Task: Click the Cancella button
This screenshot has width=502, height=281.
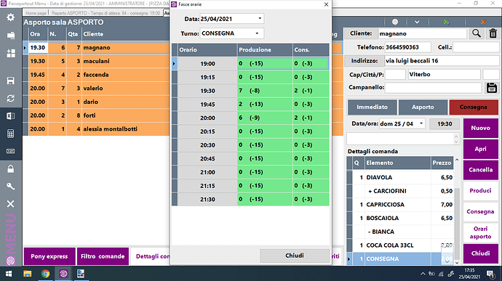Action: click(x=481, y=170)
